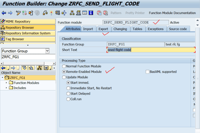Activate the function module with matchstick icon
This screenshot has height=133, width=200.
click(51, 13)
